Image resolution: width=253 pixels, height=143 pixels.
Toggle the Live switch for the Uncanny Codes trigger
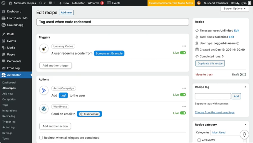click(183, 53)
